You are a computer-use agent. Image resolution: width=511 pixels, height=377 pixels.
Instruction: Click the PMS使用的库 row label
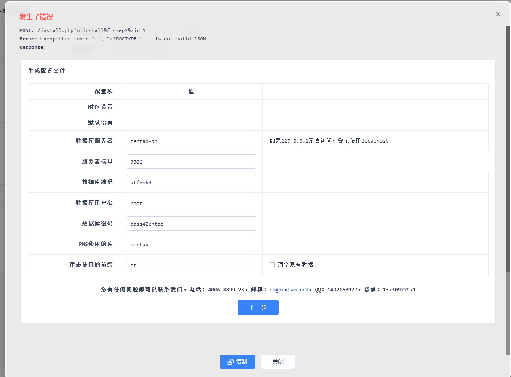tap(96, 244)
